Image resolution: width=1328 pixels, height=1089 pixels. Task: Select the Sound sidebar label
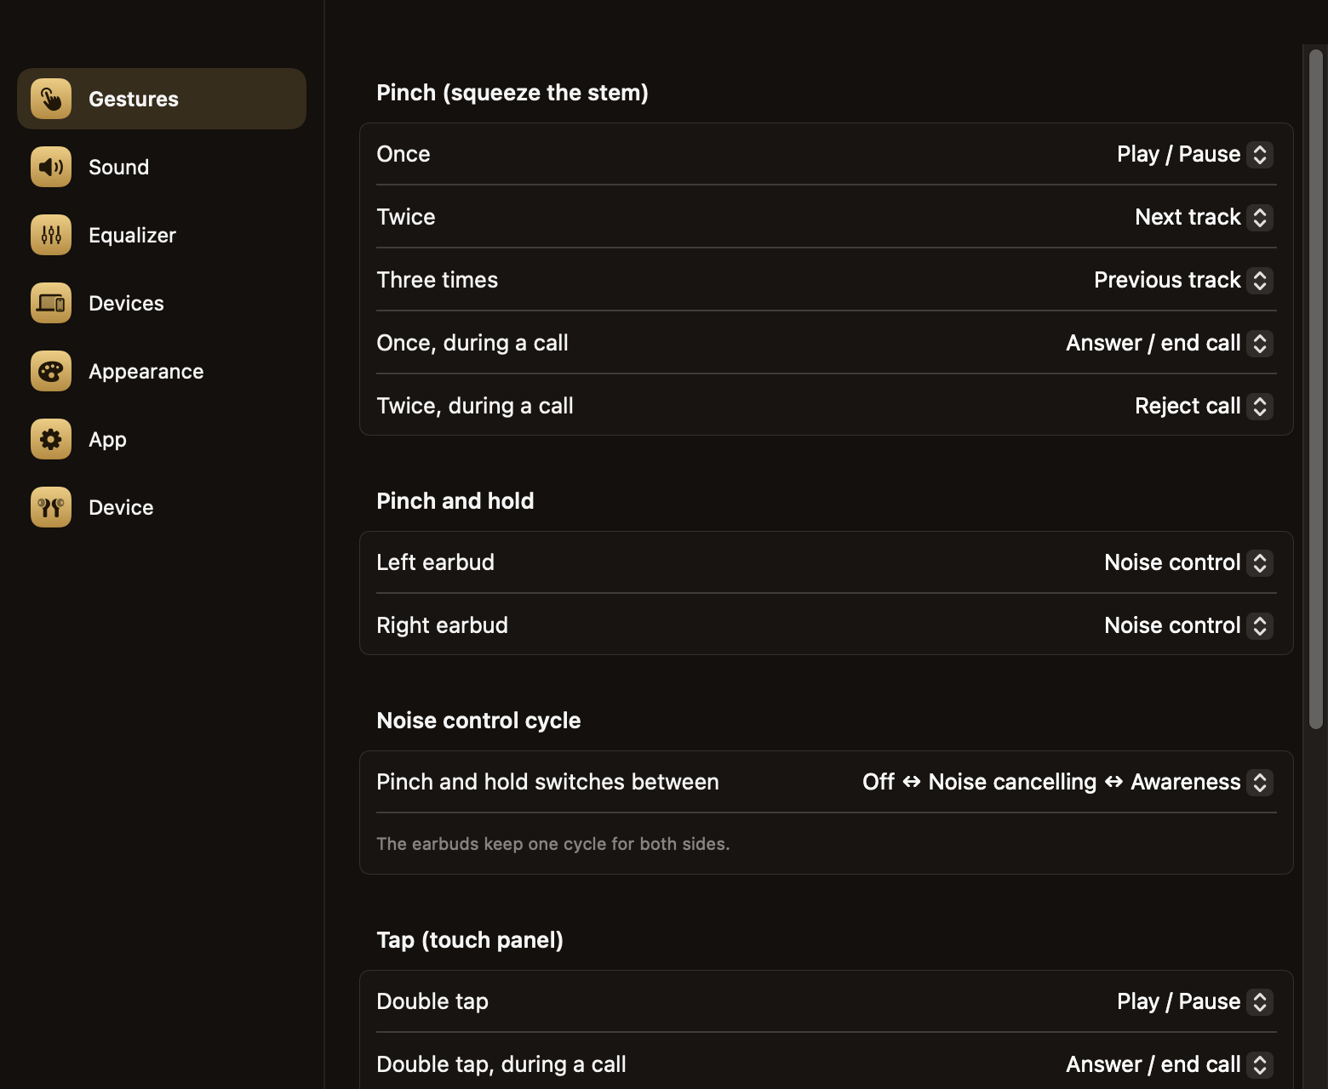pos(119,168)
